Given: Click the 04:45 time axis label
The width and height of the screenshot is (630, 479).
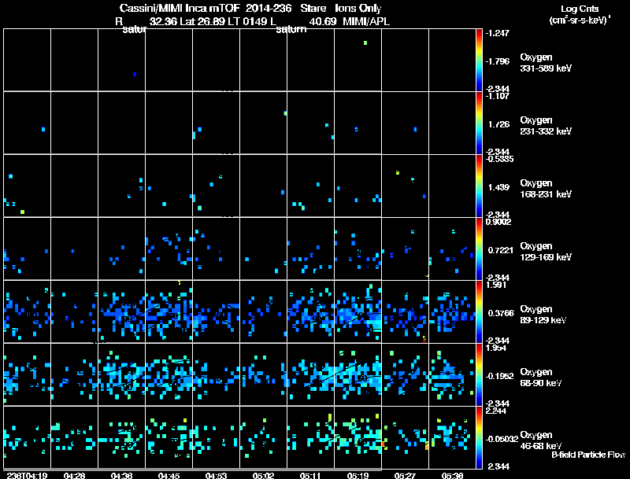Looking at the screenshot, I should [169, 475].
